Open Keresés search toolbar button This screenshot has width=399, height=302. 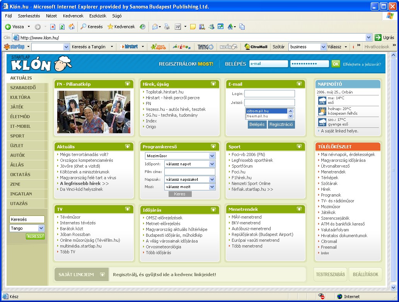coord(92,27)
